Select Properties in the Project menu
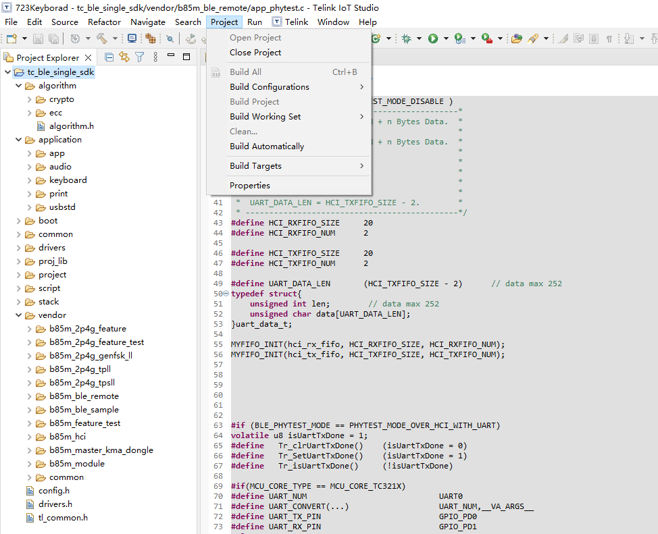Screen dimensions: 658x534 (250, 186)
